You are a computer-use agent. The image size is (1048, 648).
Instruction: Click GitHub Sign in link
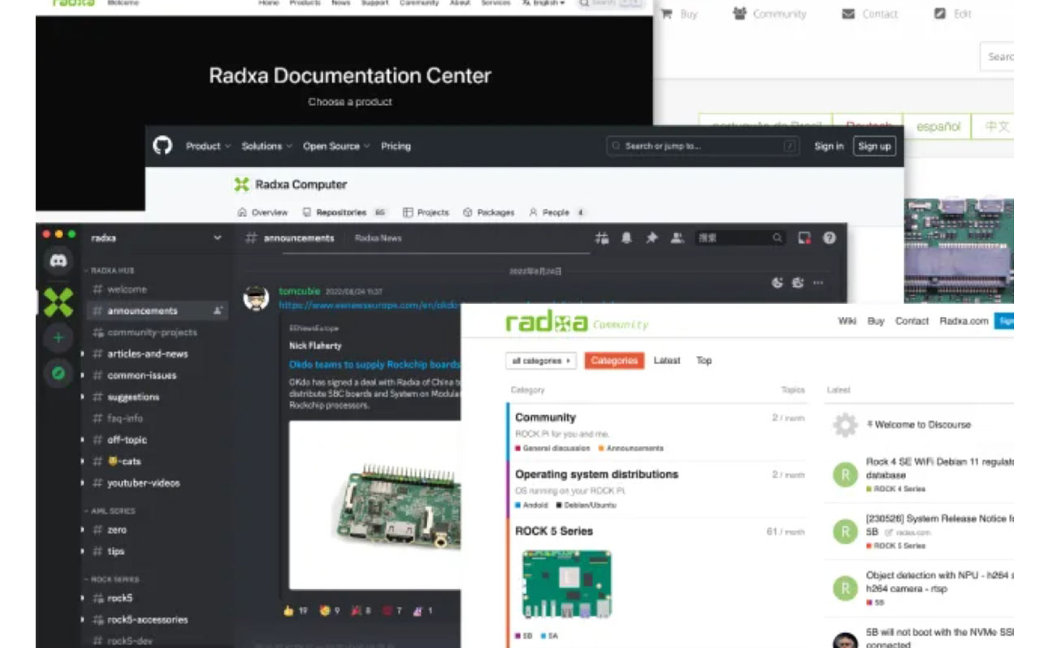click(x=829, y=146)
